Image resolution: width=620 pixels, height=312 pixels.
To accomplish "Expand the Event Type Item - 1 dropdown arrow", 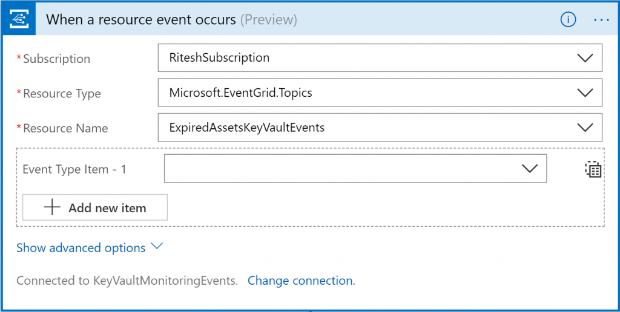I will pos(529,169).
